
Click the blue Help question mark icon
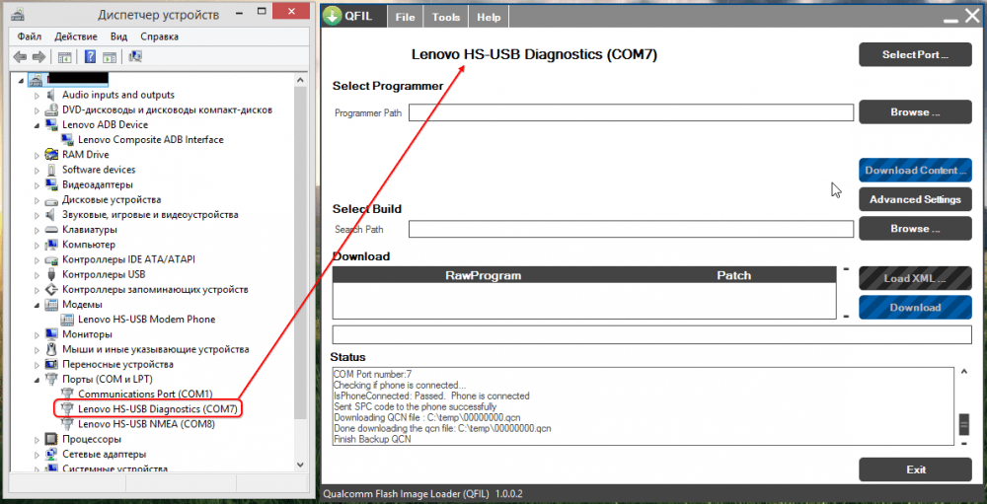click(90, 56)
